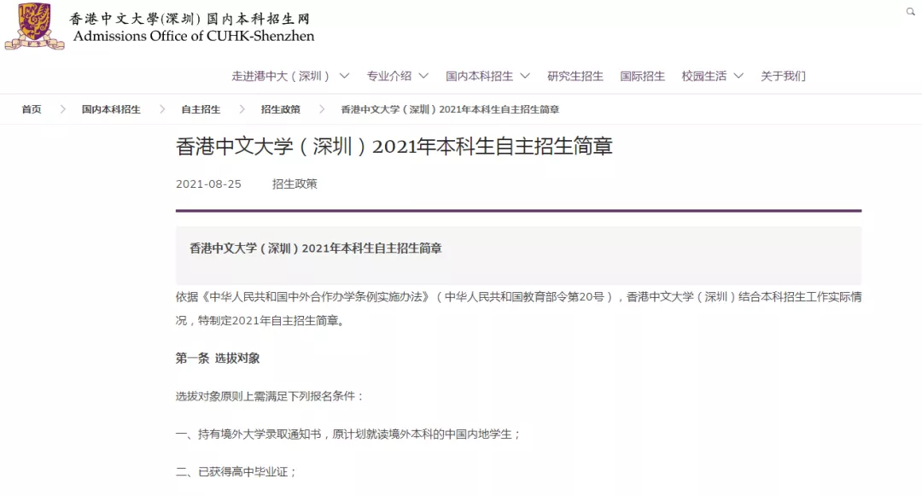Viewport: 922px width, 496px height.
Task: Expand the chevron beside 专业介绍
Action: coord(423,76)
